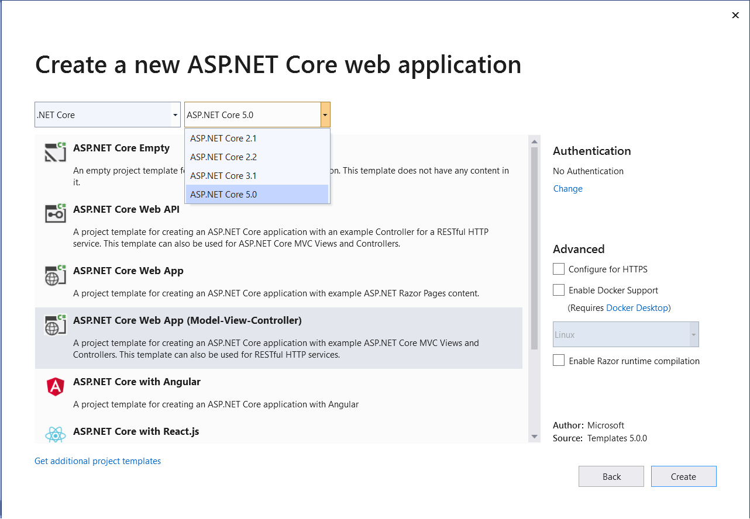Screen dimensions: 750x519
Task: Open Get additional project templates link
Action: [98, 461]
